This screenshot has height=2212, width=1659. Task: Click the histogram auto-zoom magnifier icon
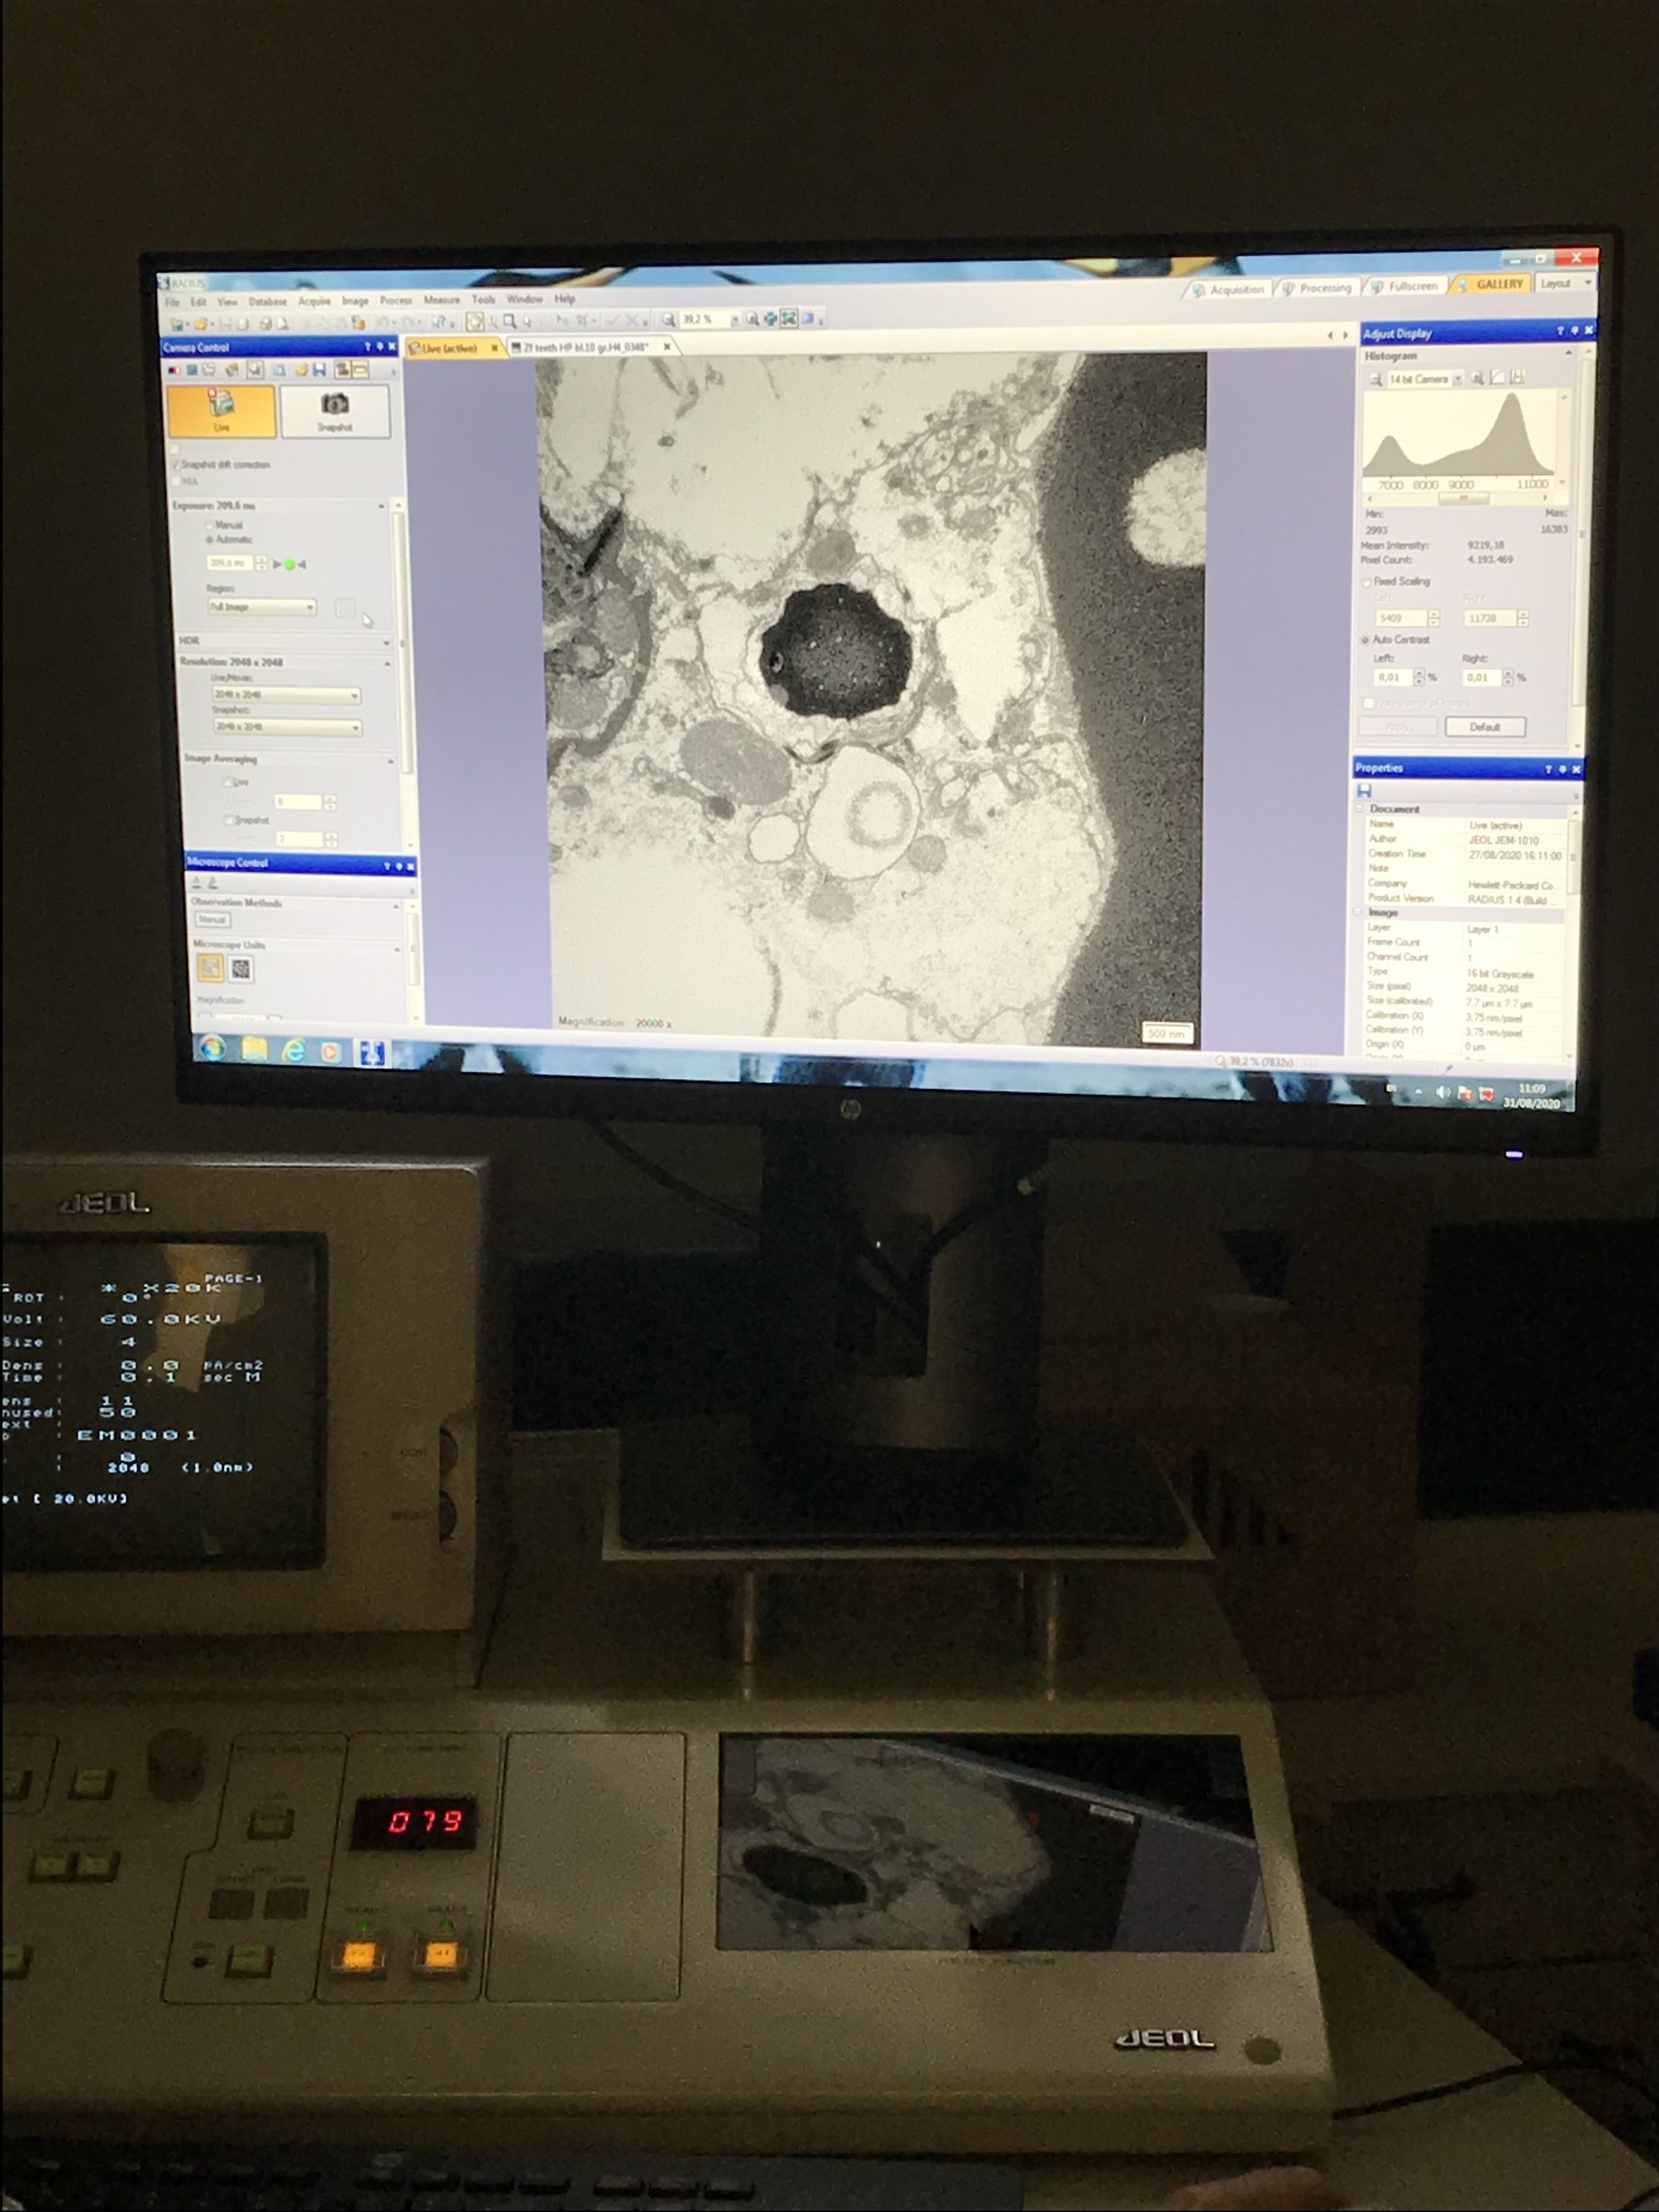pyautogui.click(x=1477, y=378)
